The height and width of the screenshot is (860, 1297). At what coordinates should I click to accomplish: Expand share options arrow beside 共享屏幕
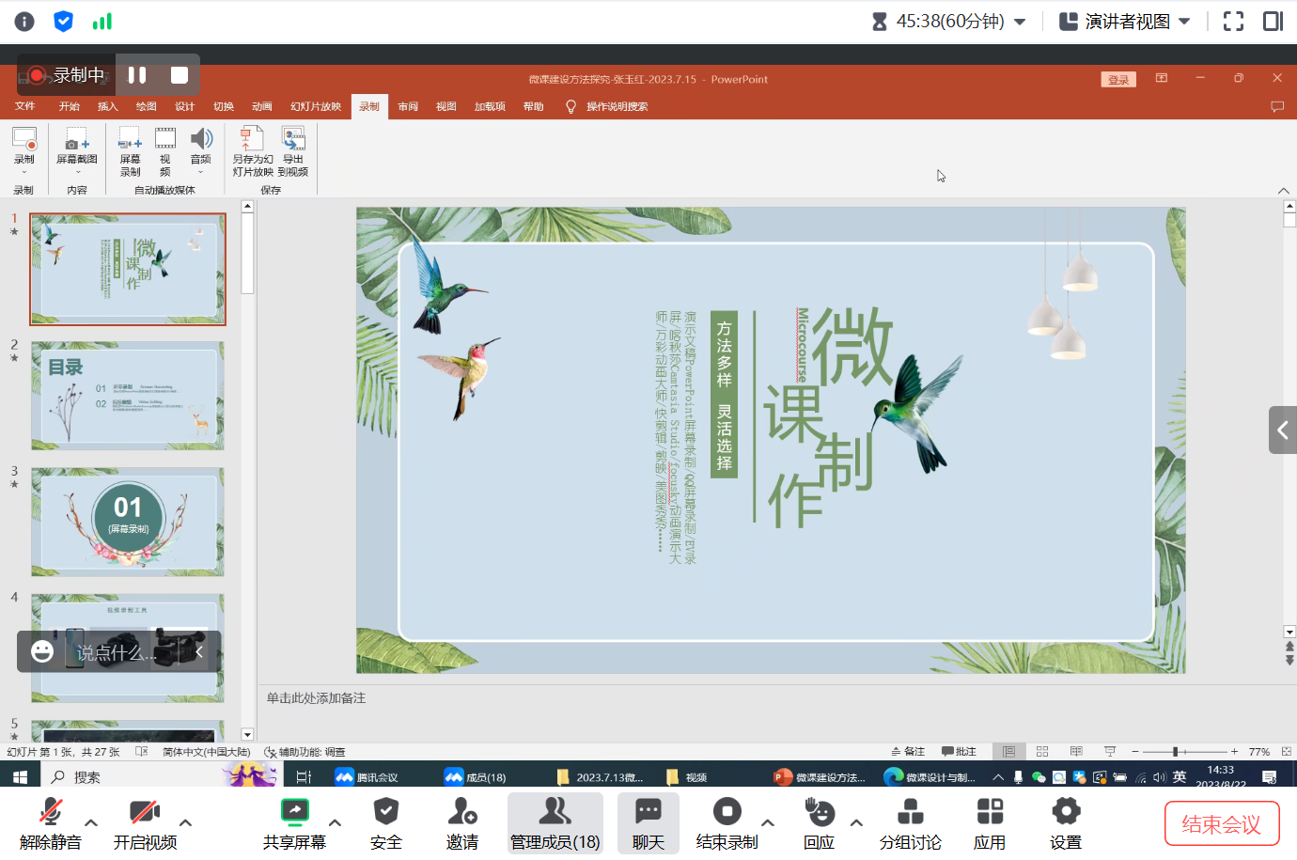(335, 822)
